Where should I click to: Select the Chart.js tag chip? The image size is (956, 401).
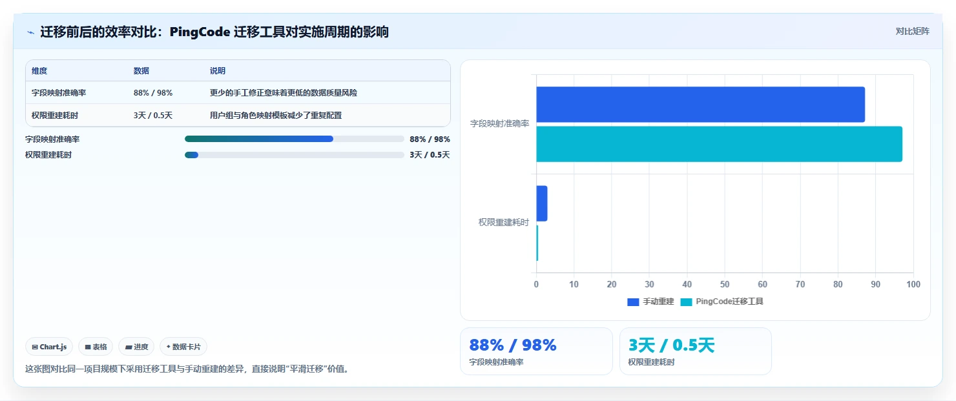(49, 347)
